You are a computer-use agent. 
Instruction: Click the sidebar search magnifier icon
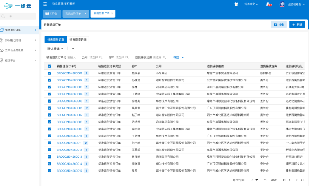click(x=3, y=16)
